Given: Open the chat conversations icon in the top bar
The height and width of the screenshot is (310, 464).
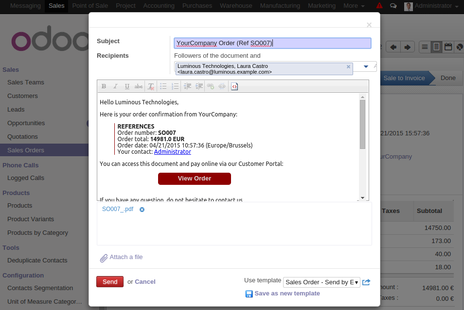Looking at the screenshot, I should coord(393,6).
